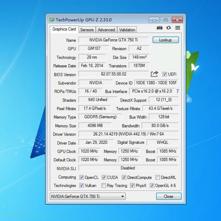Click the BIOS Version field
Screen dimensions: 221x221
pos(114,74)
